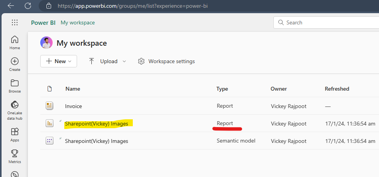Click the Sharepoint(Vickey) Images semantic model icon
This screenshot has height=177, width=379.
pyautogui.click(x=49, y=141)
